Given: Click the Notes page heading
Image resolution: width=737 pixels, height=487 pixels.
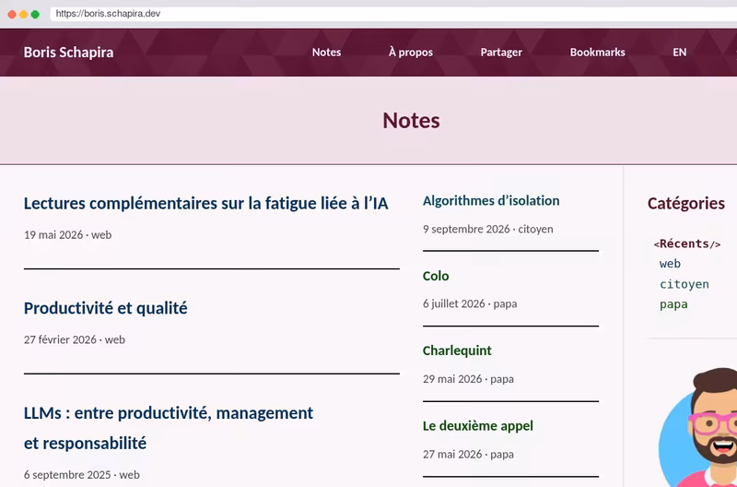Looking at the screenshot, I should pyautogui.click(x=411, y=121).
